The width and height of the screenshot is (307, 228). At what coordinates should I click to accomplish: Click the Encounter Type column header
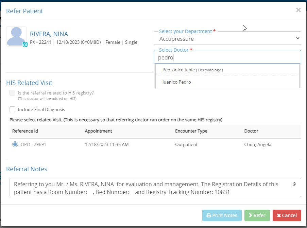pos(191,131)
